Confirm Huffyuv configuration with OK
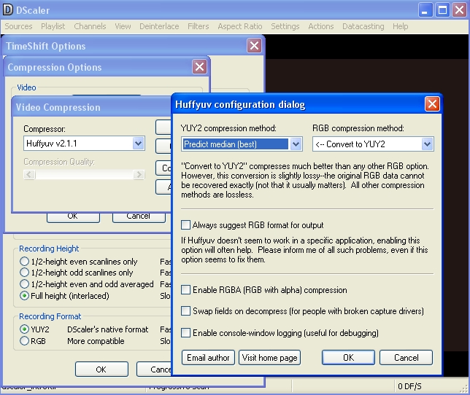 348,358
